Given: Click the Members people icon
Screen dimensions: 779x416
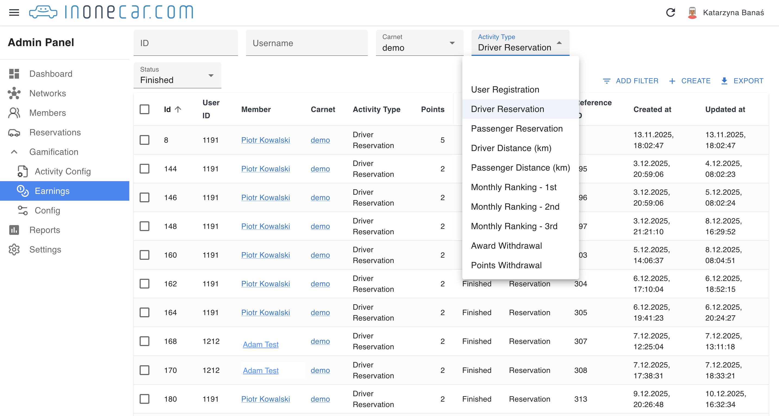Looking at the screenshot, I should pyautogui.click(x=14, y=113).
